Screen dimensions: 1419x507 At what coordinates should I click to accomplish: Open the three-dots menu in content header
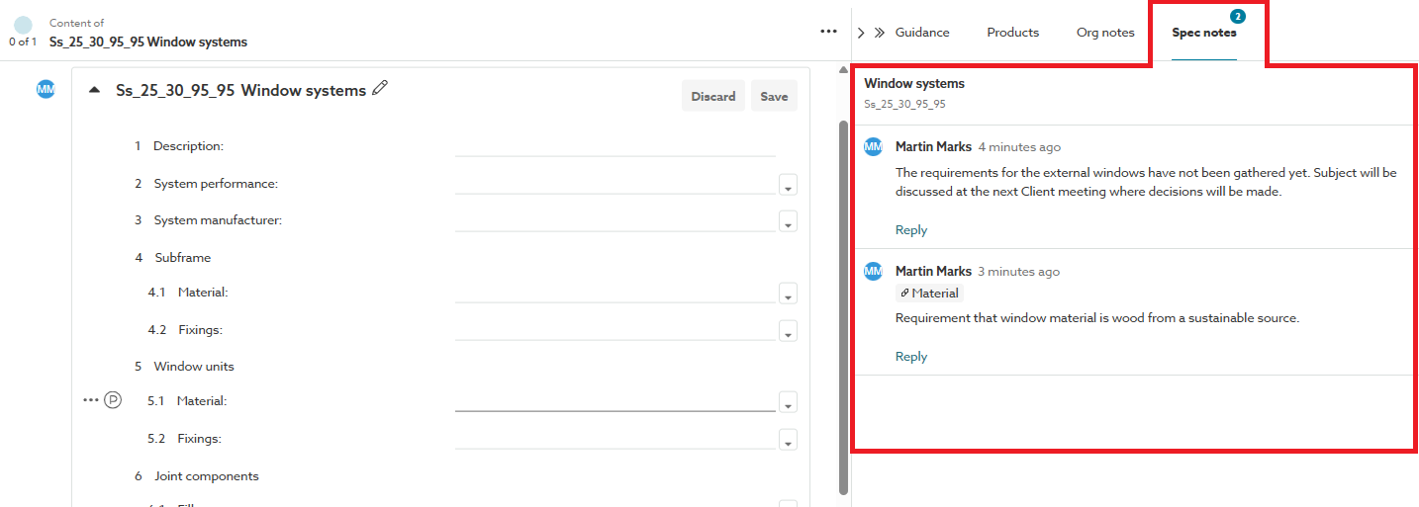[828, 32]
